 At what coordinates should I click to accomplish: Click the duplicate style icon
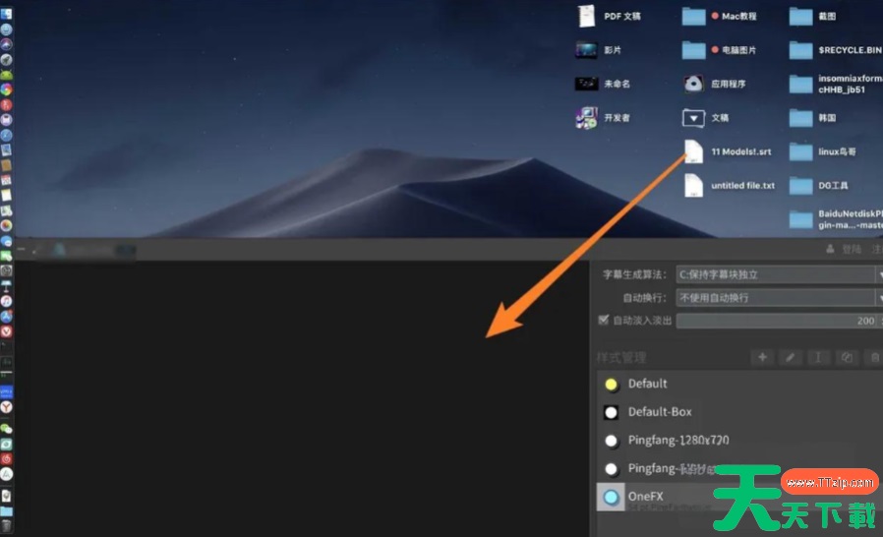[x=846, y=357]
